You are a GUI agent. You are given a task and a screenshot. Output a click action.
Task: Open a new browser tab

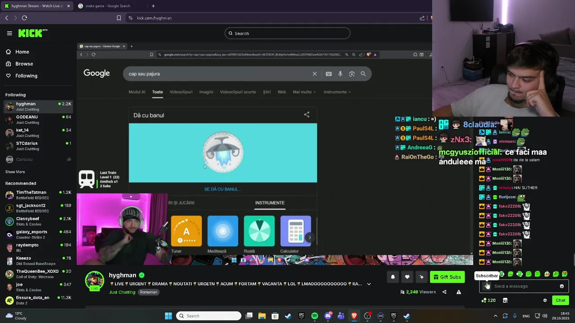[x=153, y=6]
